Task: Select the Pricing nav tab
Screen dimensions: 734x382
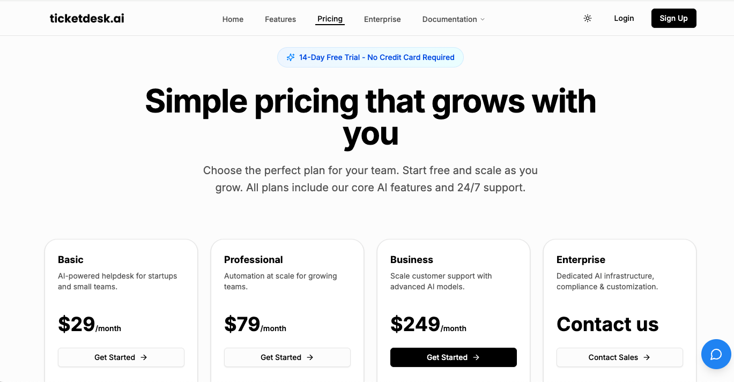Action: click(330, 19)
